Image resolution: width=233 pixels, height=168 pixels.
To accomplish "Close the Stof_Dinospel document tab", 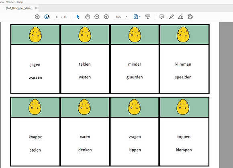I will point(36,8).
